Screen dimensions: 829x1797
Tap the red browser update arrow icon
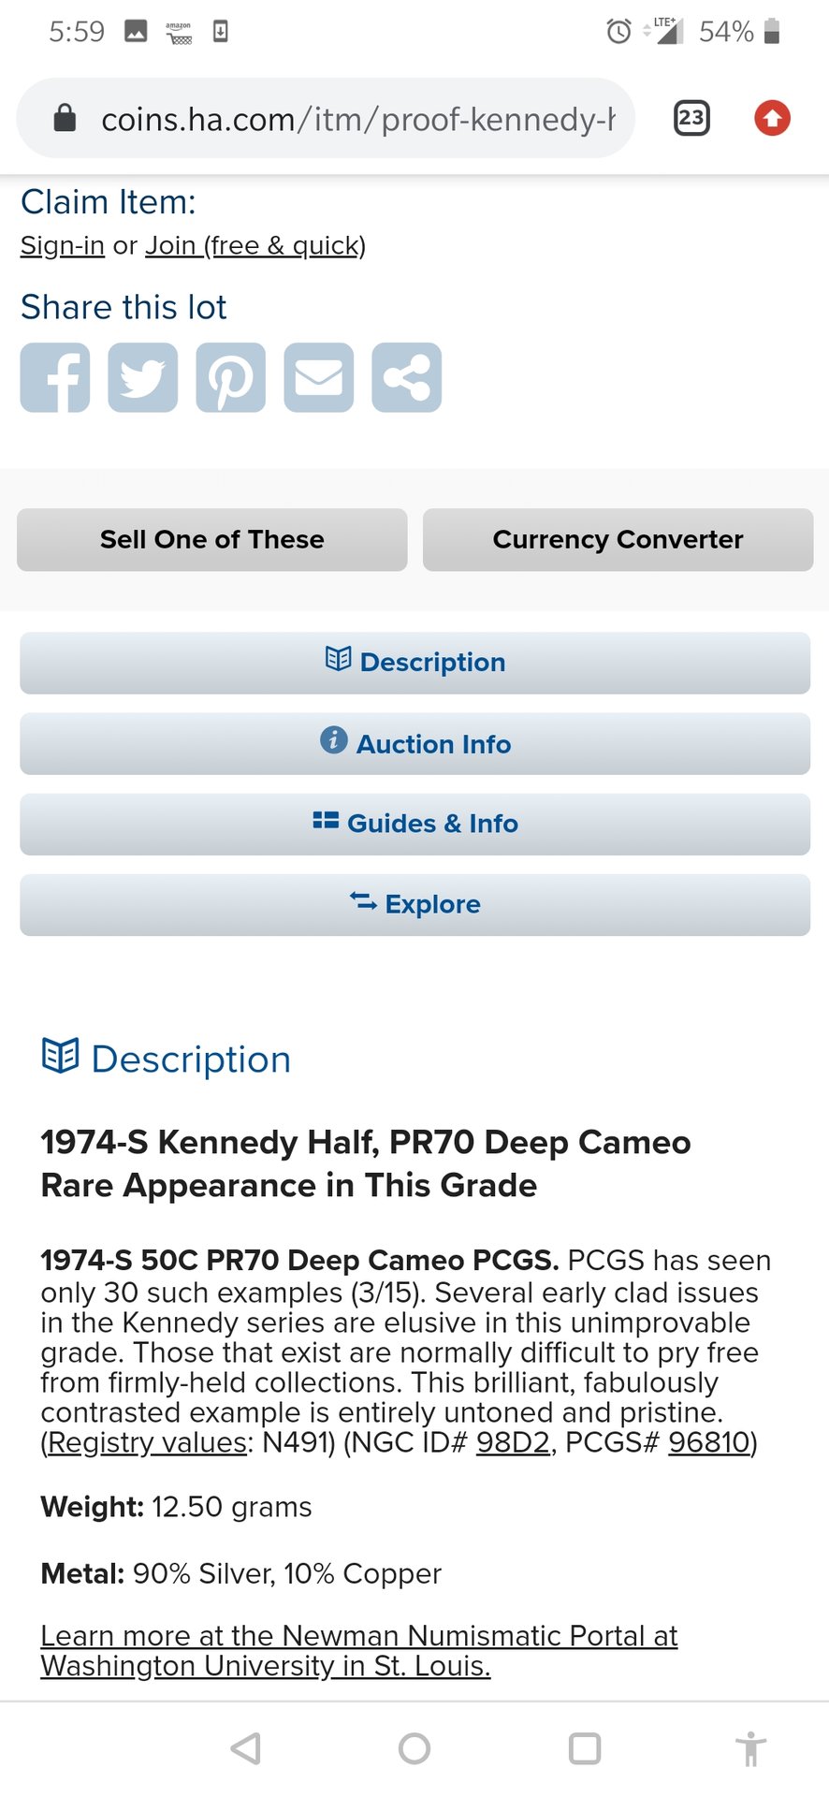tap(772, 118)
